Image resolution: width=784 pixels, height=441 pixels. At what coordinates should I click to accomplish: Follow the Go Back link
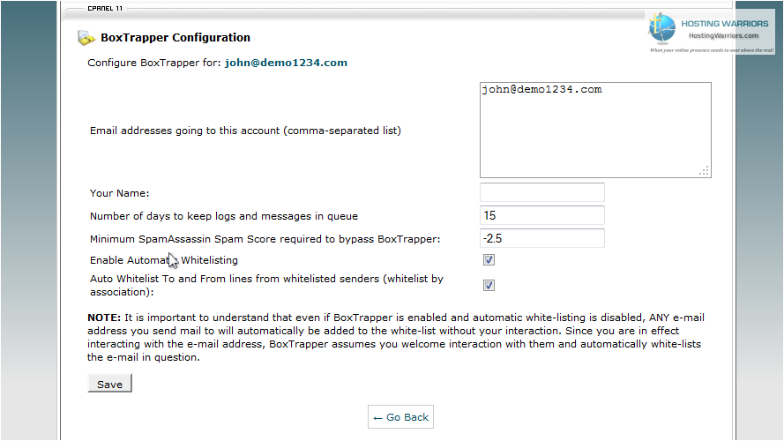pos(400,417)
